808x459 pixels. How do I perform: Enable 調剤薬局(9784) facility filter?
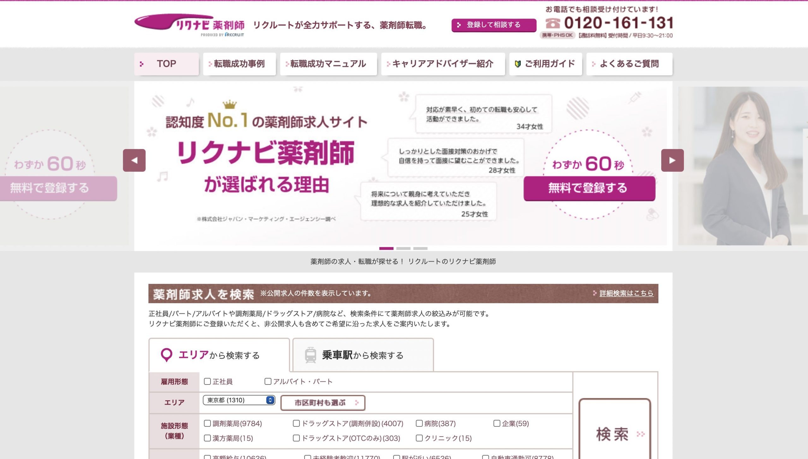(x=207, y=423)
